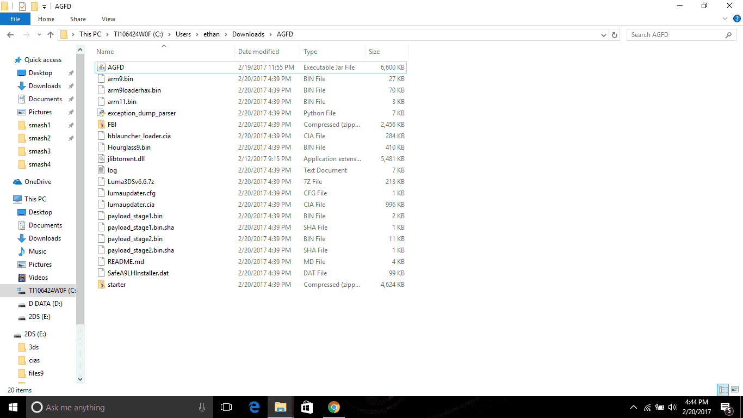Select the smash1 folder in Quick access

click(x=40, y=125)
